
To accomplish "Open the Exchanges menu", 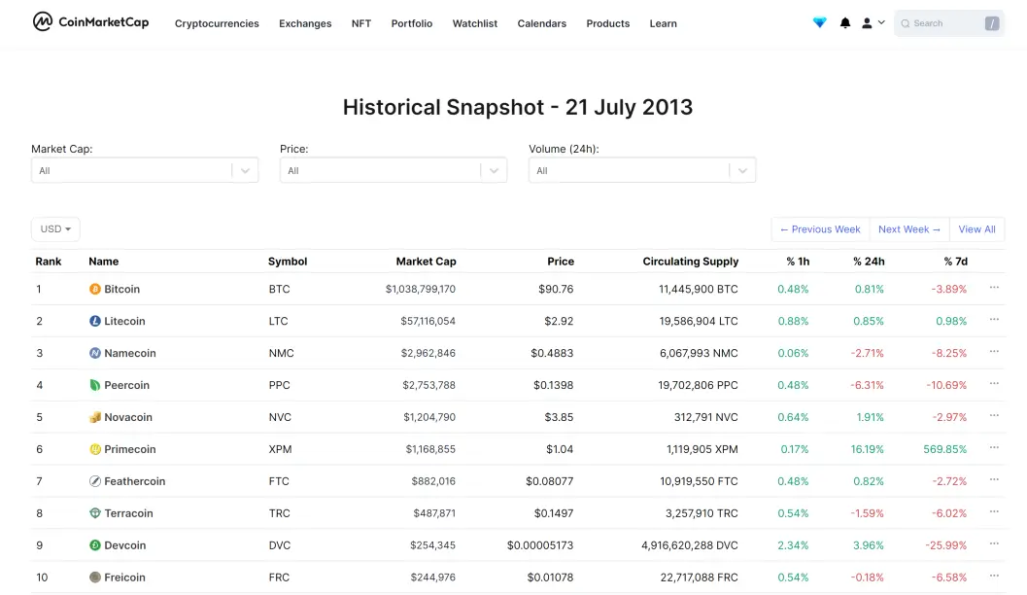I will [305, 23].
